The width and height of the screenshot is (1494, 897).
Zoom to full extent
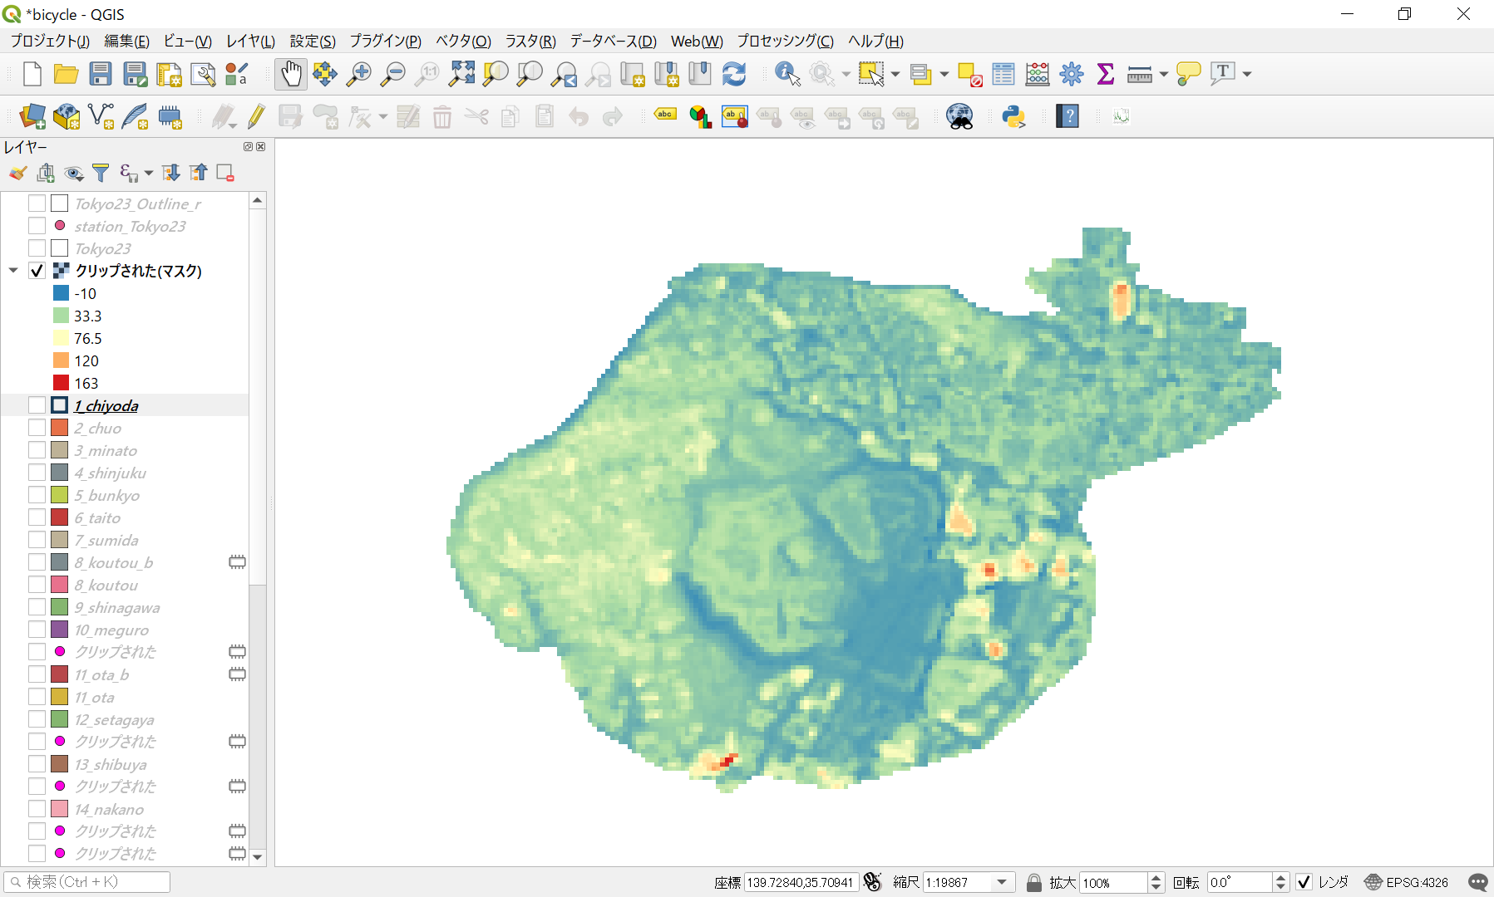click(x=461, y=74)
